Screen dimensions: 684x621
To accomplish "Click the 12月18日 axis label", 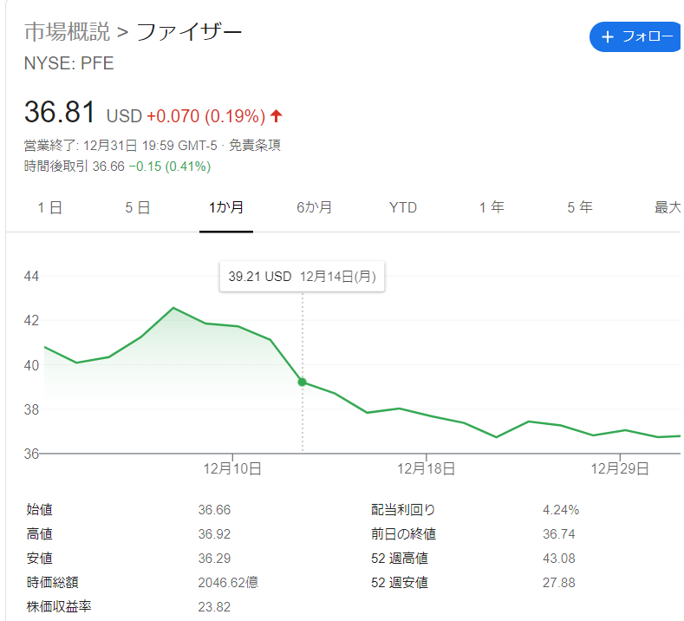I will 426,469.
